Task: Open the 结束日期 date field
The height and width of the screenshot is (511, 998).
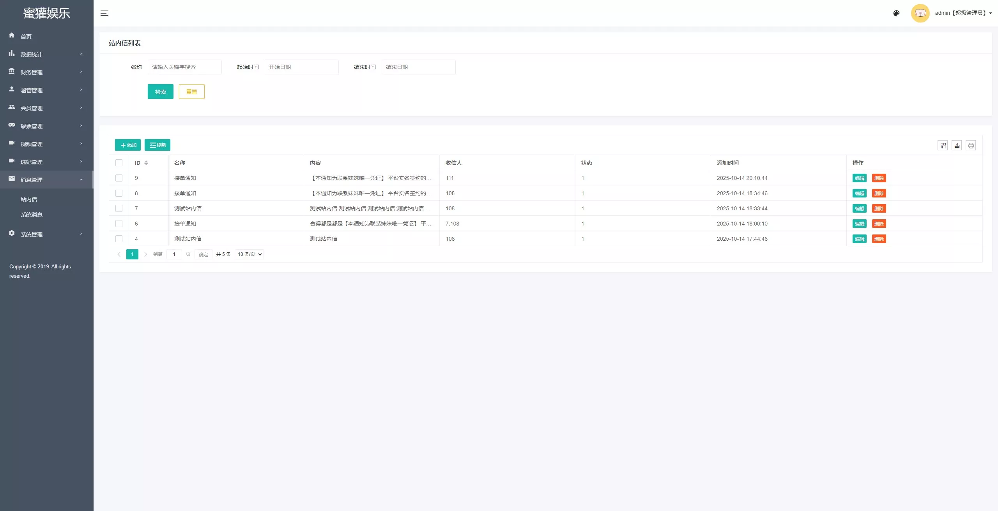Action: pyautogui.click(x=418, y=67)
